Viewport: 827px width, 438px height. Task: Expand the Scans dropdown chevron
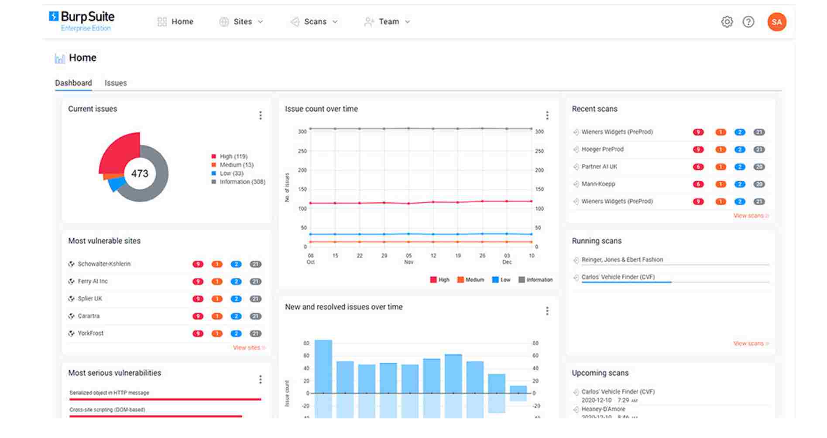(335, 22)
